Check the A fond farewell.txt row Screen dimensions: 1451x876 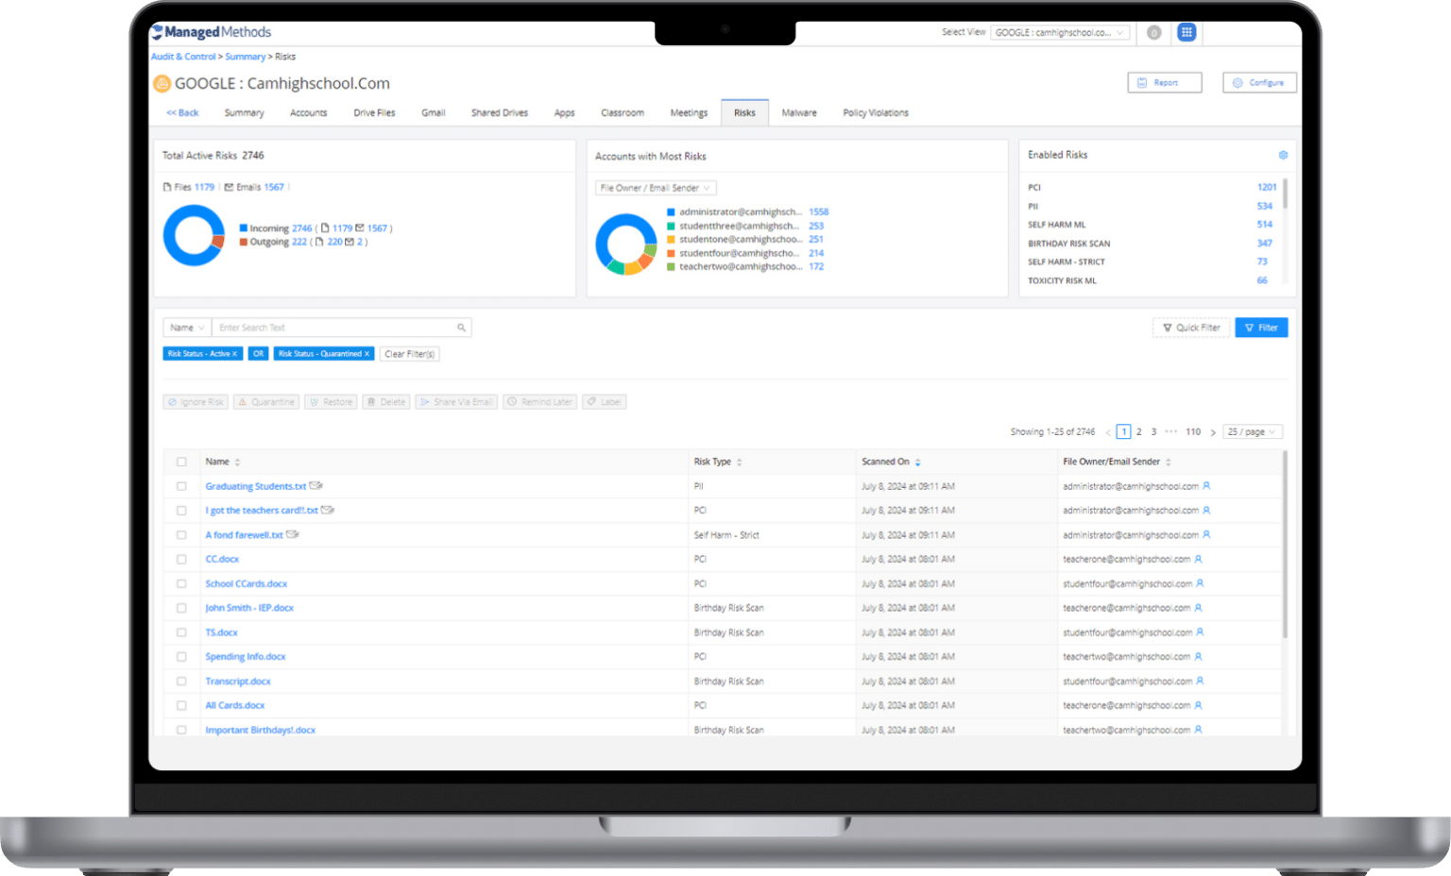pos(181,534)
